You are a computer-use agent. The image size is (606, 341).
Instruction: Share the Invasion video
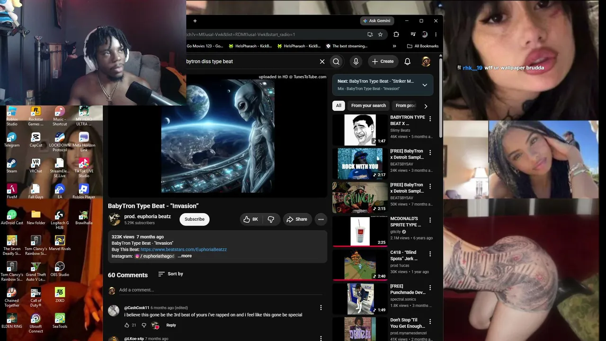(296, 219)
